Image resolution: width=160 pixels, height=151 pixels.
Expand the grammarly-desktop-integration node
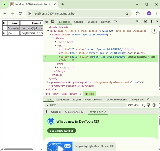(x=48, y=82)
